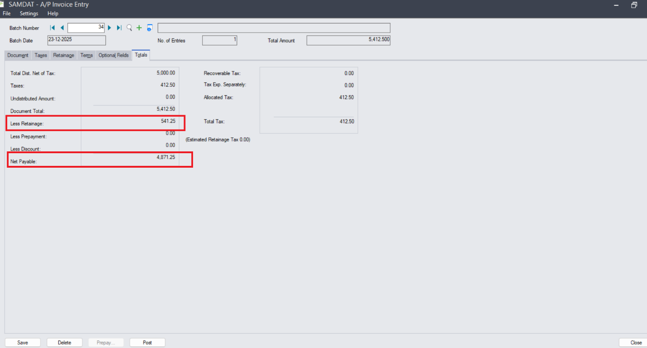647x348 pixels.
Task: Open the File menu
Action: (x=6, y=14)
